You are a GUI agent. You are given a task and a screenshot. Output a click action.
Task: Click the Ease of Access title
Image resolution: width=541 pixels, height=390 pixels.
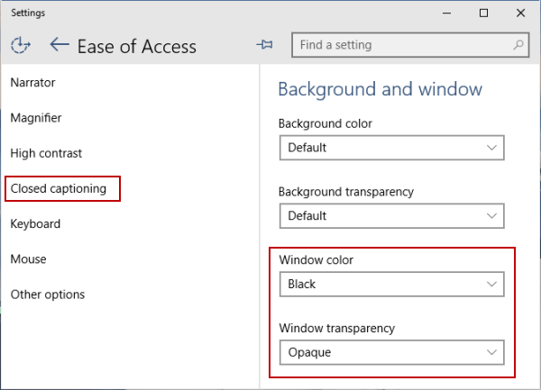(x=137, y=46)
